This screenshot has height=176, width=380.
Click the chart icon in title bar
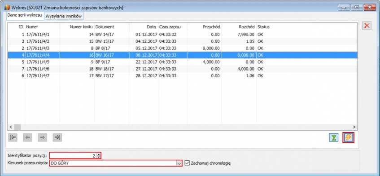[x=7, y=8]
